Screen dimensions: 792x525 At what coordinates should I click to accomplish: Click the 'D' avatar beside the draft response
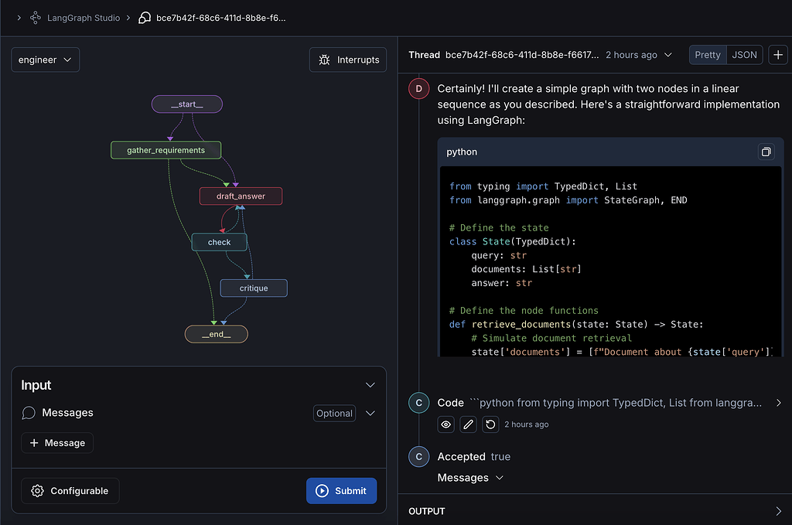coord(418,89)
